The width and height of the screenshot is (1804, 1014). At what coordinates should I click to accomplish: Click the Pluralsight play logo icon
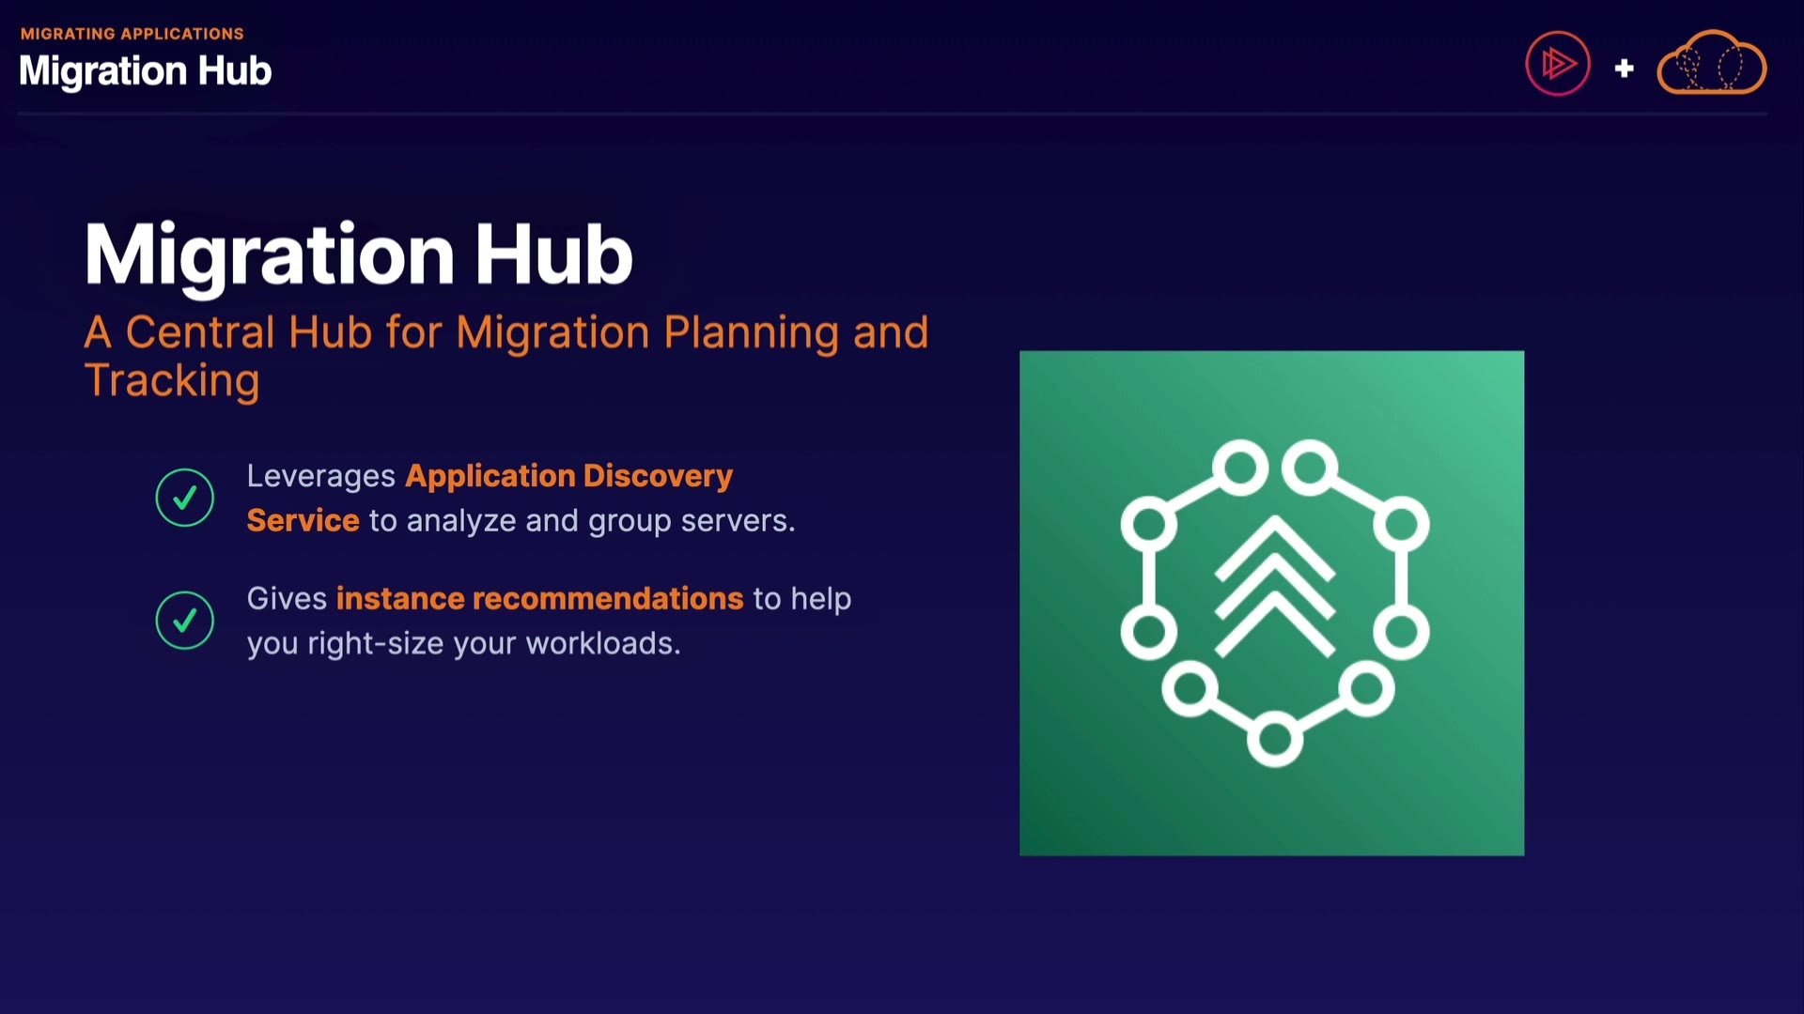tap(1557, 64)
